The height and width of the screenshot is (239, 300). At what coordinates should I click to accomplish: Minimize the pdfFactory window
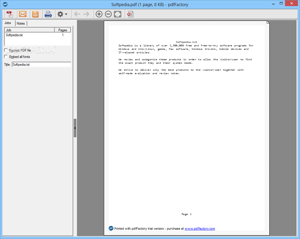pos(273,4)
